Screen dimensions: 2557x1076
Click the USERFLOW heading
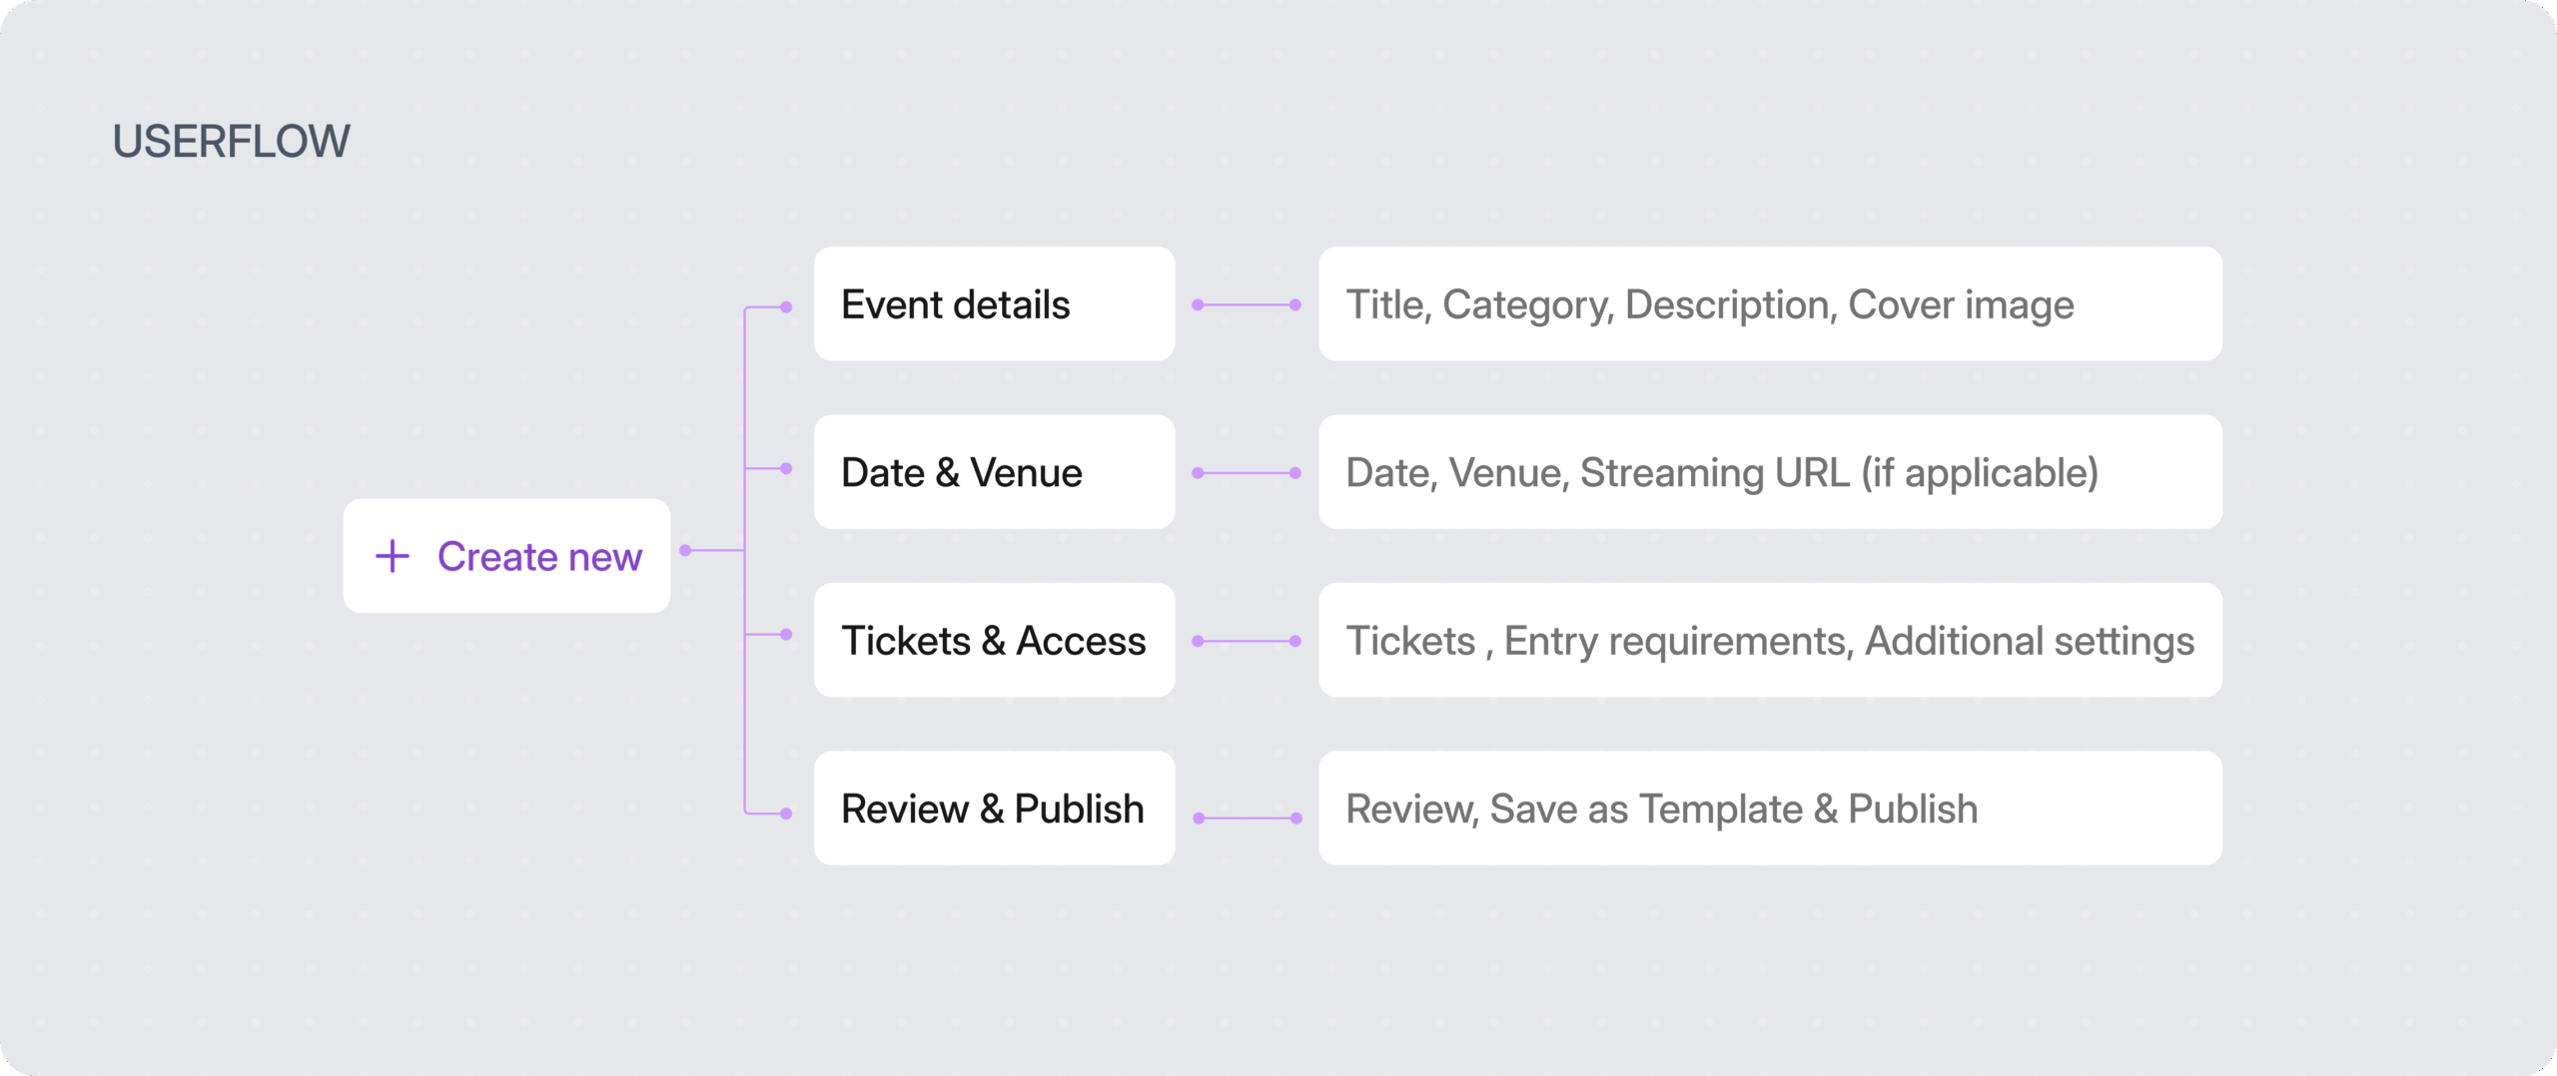(232, 142)
